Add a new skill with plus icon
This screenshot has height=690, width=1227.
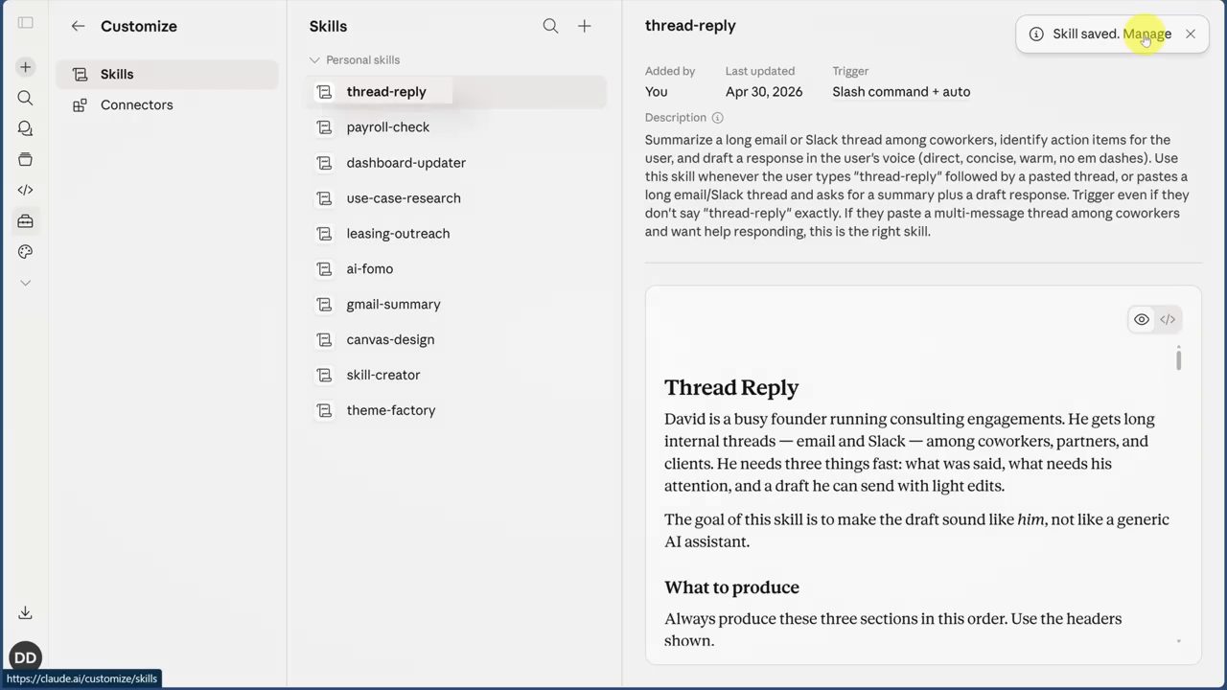(x=585, y=26)
